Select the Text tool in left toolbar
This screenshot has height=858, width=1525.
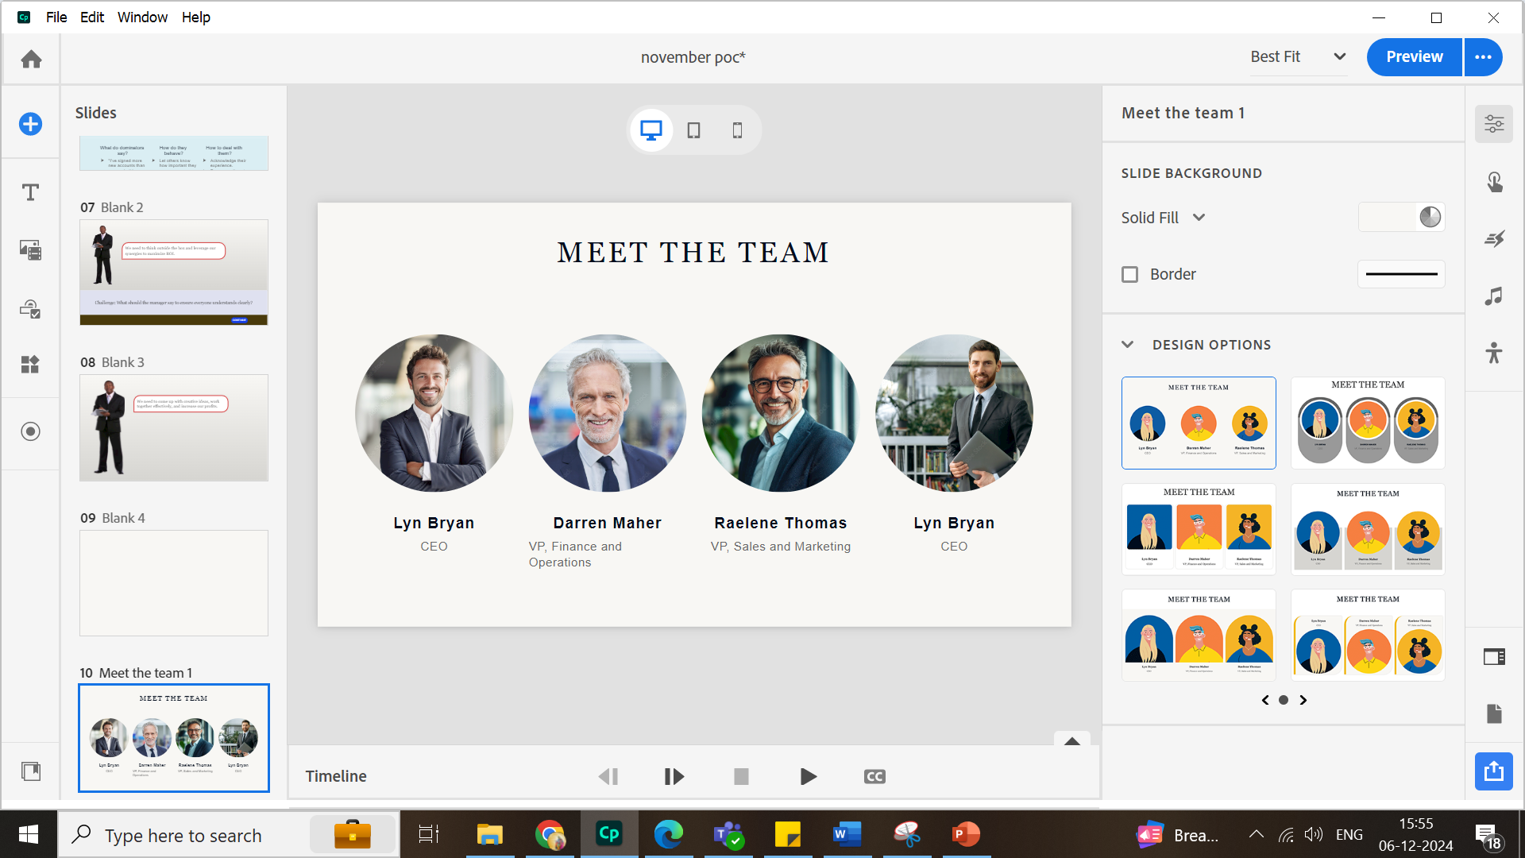pos(30,192)
